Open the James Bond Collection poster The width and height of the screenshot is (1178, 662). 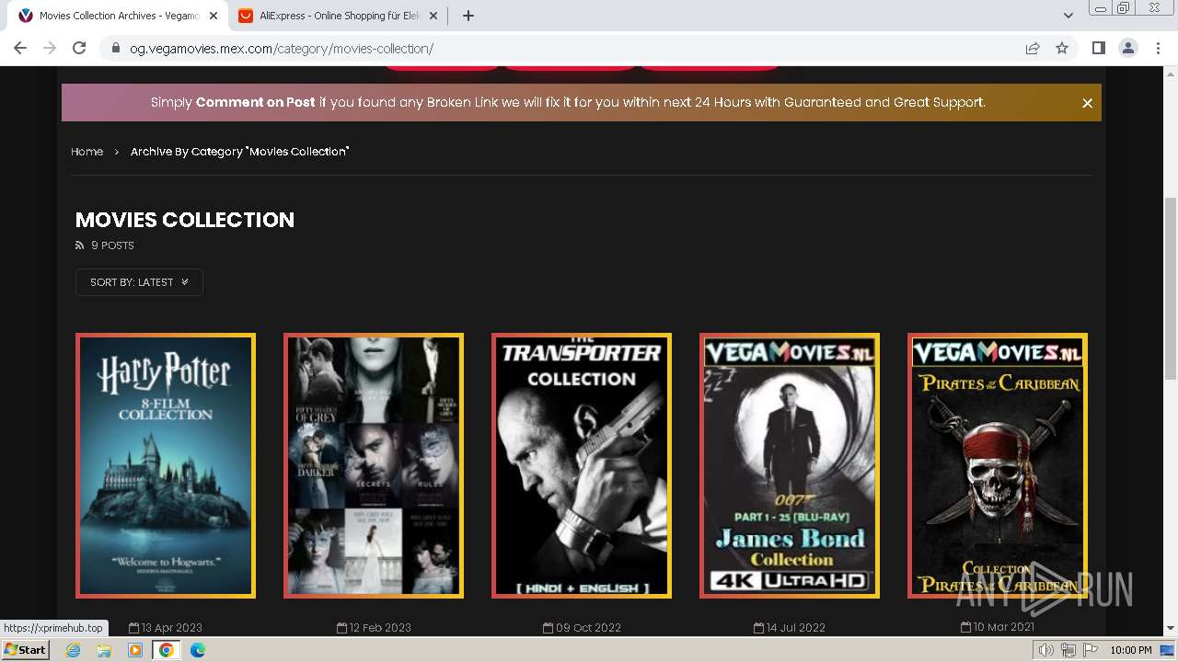(790, 466)
